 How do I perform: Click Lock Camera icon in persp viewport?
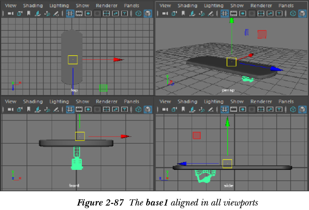[174, 14]
